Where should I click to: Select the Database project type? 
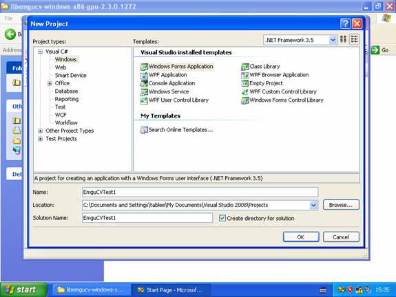coord(66,91)
